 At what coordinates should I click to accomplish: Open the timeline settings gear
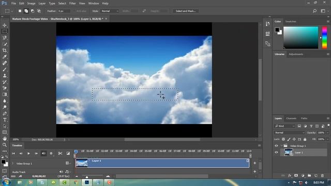click(x=51, y=153)
